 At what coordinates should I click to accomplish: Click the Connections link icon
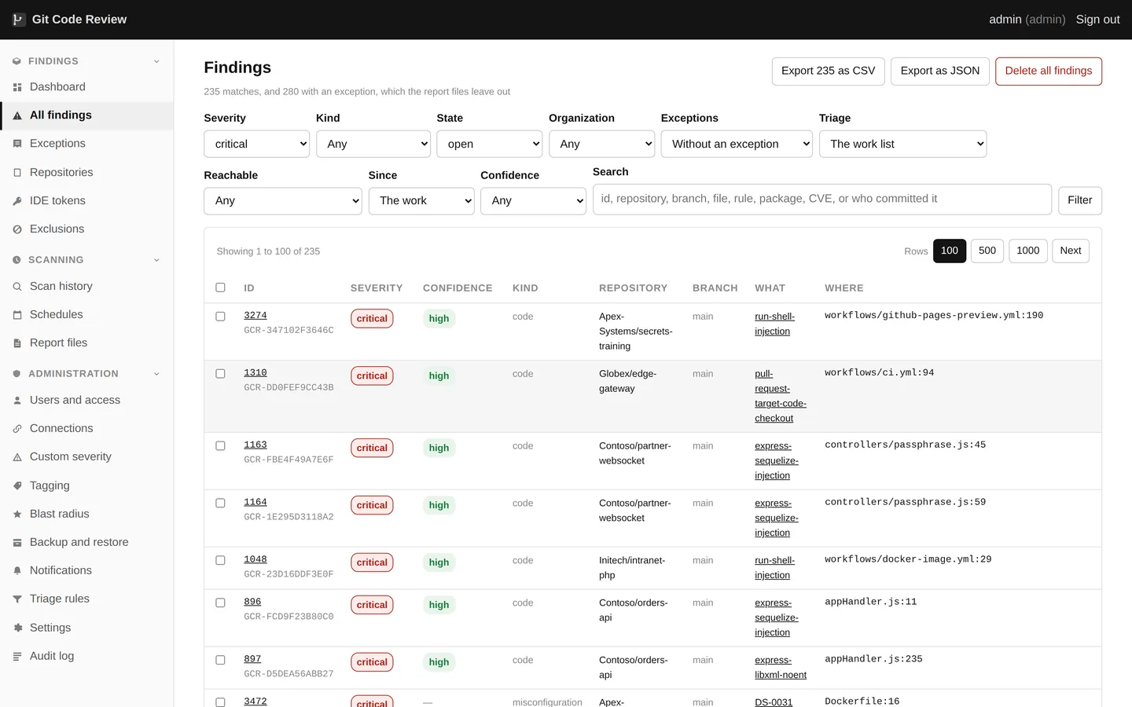(17, 429)
